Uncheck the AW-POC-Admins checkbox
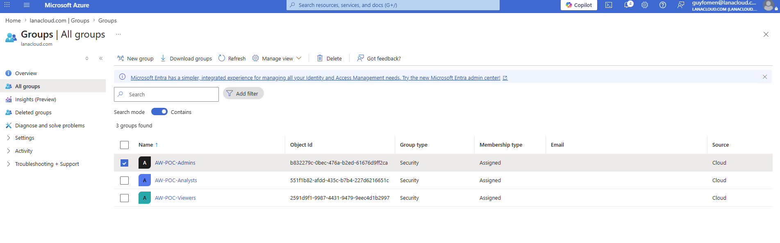The width and height of the screenshot is (780, 243). [x=125, y=163]
